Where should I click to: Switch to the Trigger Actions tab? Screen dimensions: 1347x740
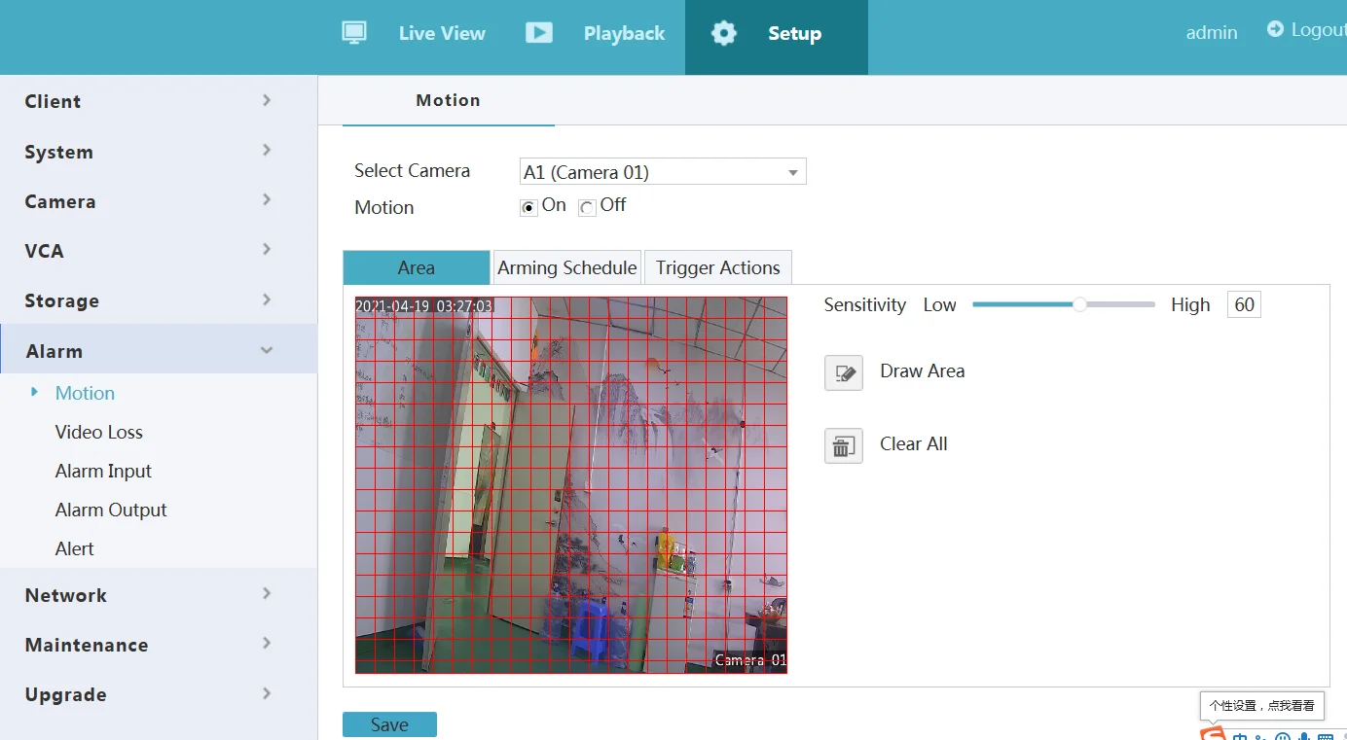click(718, 267)
